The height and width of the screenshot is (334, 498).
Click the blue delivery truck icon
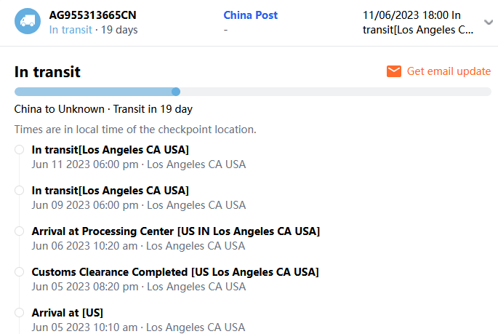pyautogui.click(x=28, y=22)
